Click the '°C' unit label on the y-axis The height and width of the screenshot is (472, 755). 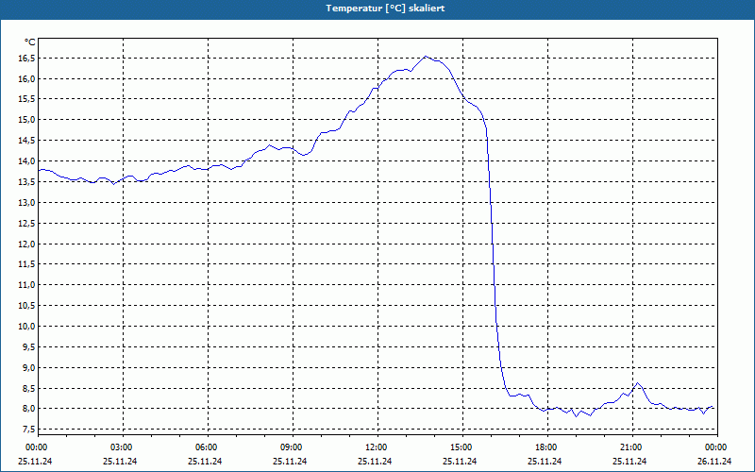30,42
